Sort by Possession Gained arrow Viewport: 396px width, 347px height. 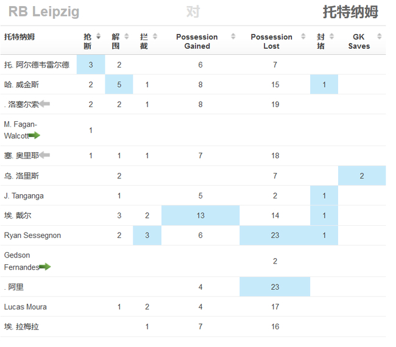pos(233,37)
